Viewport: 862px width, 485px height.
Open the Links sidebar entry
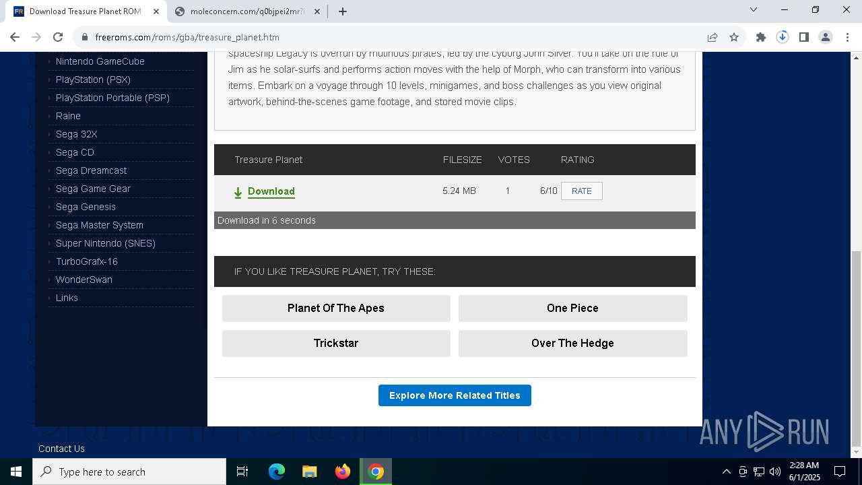coord(67,298)
